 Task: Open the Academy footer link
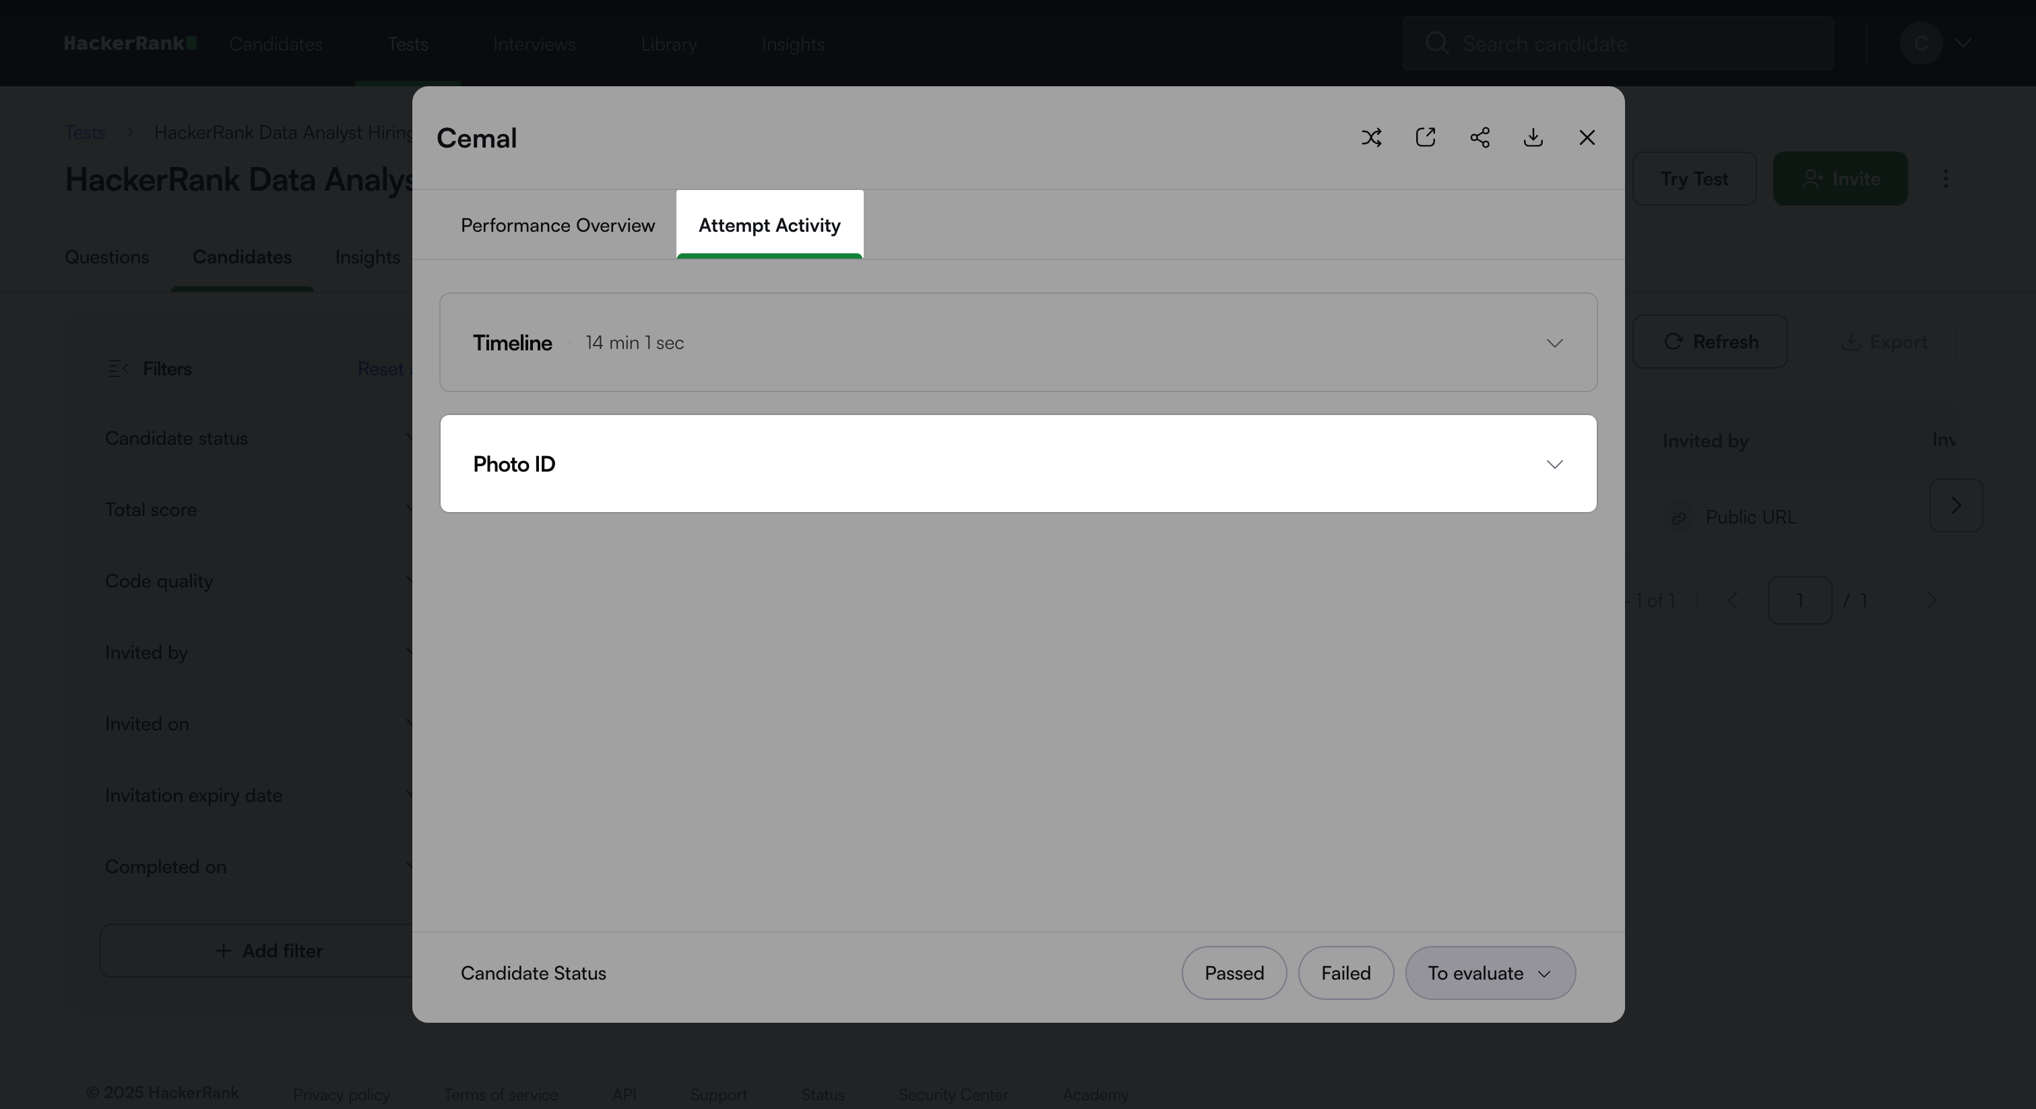click(x=1095, y=1095)
